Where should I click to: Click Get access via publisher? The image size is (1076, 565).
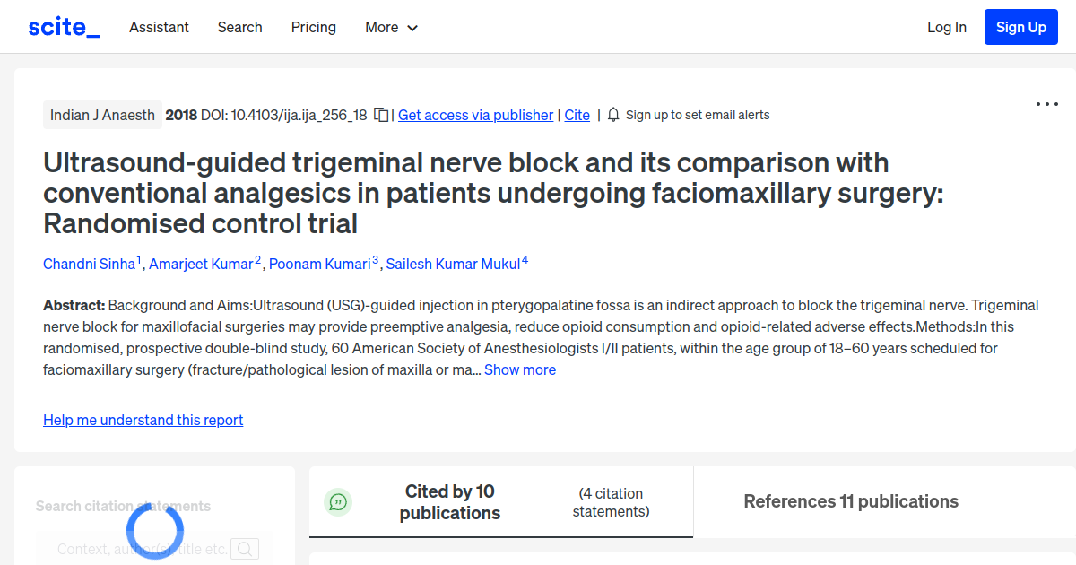(475, 115)
